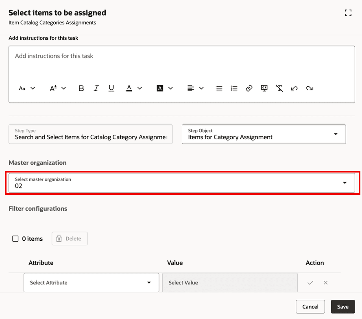The width and height of the screenshot is (362, 319).
Task: Redo the last editing action
Action: [x=310, y=88]
